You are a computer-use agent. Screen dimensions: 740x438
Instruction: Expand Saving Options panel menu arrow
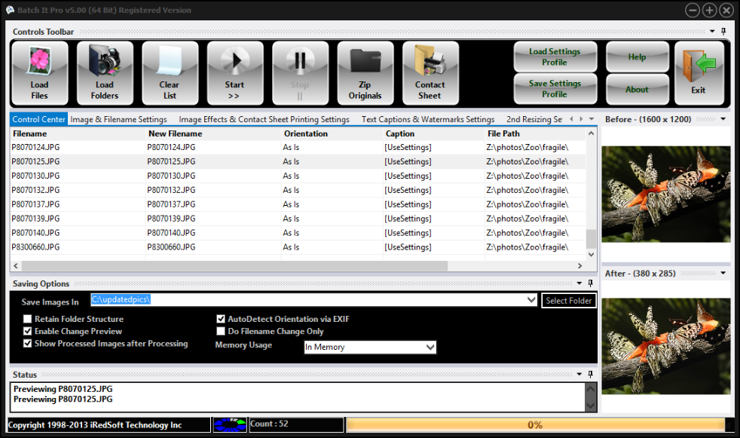tap(579, 283)
